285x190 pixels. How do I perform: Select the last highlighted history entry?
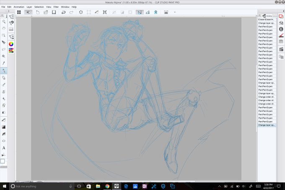pyautogui.click(x=267, y=125)
